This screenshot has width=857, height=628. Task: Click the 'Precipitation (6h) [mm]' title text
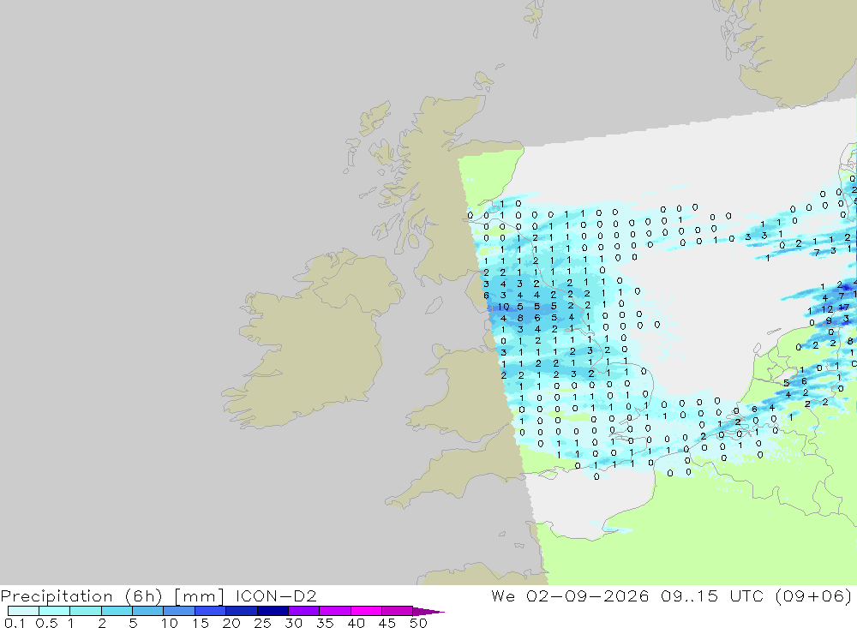pos(112,595)
